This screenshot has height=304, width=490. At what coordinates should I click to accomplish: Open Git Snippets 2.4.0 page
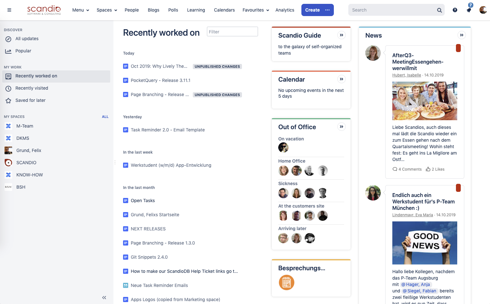[x=149, y=257]
